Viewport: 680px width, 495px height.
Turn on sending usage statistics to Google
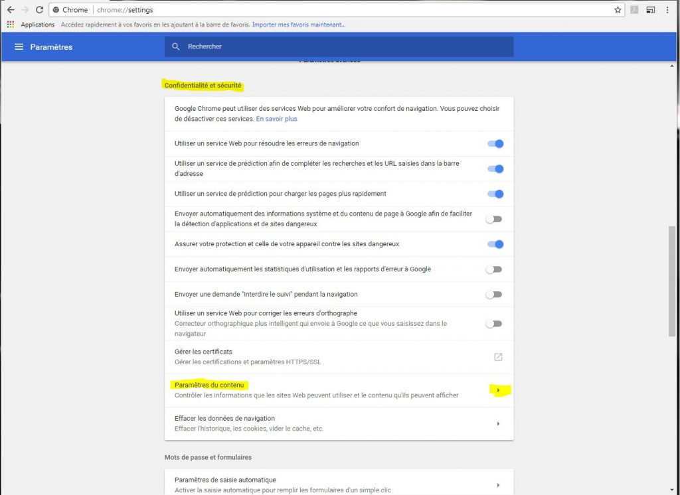[493, 269]
